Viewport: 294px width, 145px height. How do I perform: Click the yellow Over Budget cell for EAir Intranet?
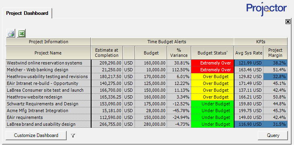point(212,83)
